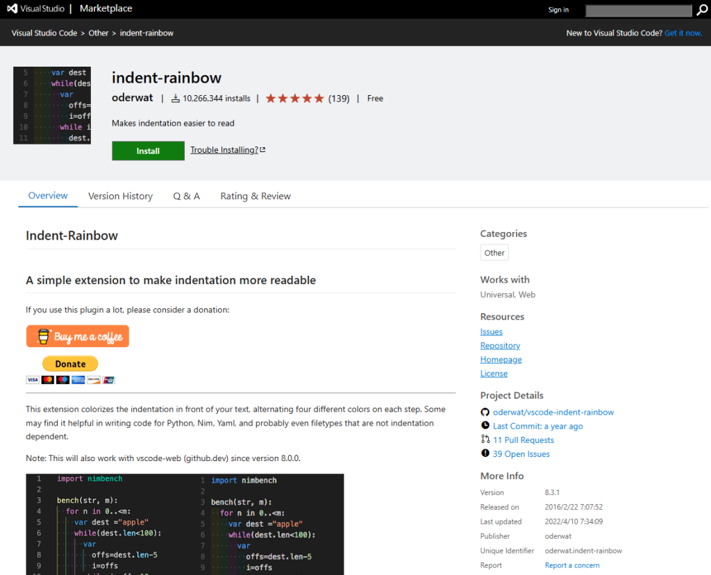Switch to the Q & A tab
Screen dimensions: 711x575
[186, 196]
